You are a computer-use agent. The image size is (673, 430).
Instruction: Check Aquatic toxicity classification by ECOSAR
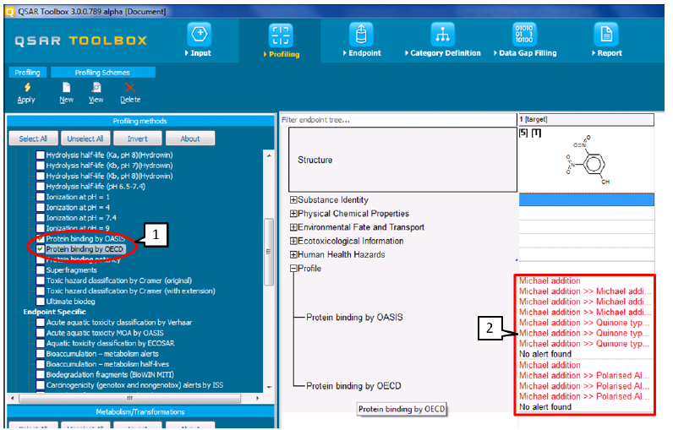(x=41, y=343)
